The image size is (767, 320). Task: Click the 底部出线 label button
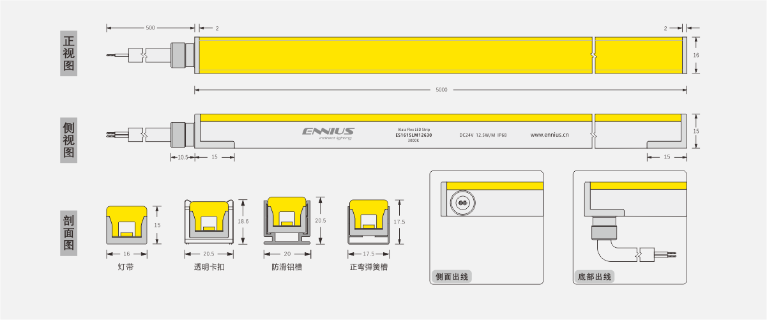pos(595,277)
